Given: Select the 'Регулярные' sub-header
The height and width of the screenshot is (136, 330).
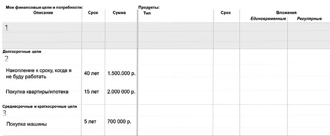Looking at the screenshot, I should (309, 19).
